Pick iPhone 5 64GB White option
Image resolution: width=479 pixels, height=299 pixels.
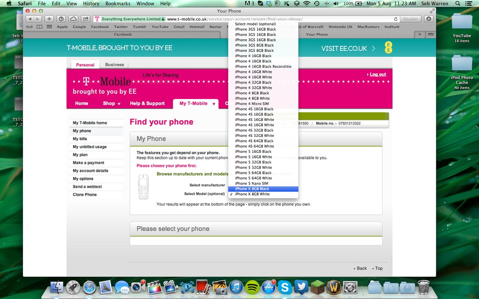263,178
